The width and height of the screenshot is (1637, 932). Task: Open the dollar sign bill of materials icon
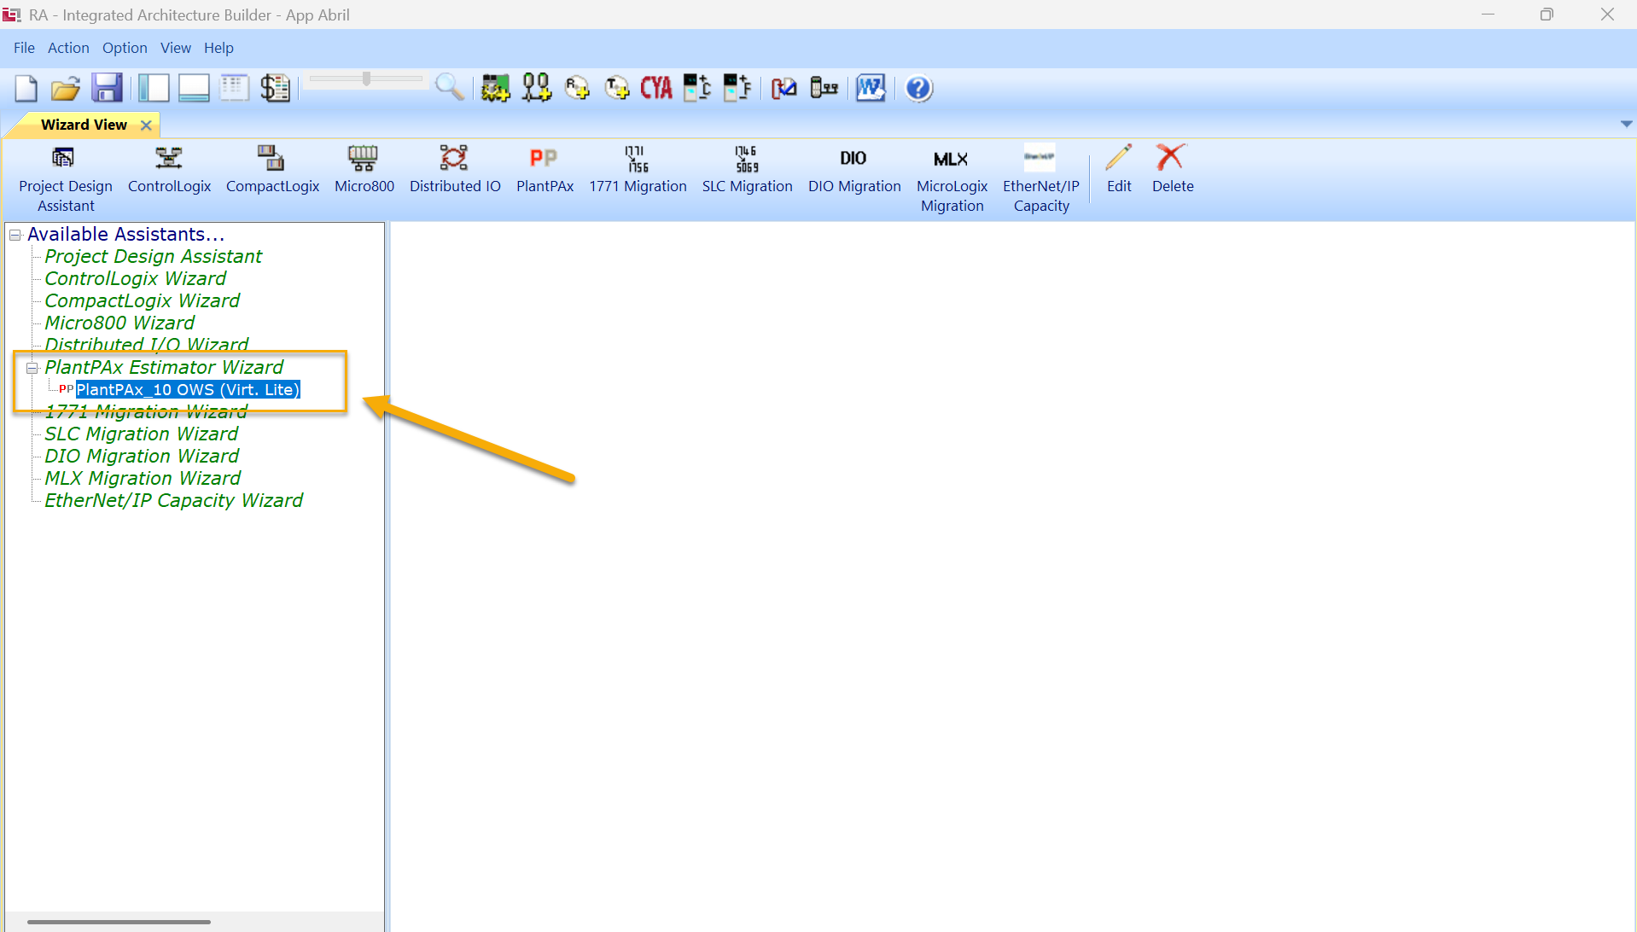(x=275, y=88)
